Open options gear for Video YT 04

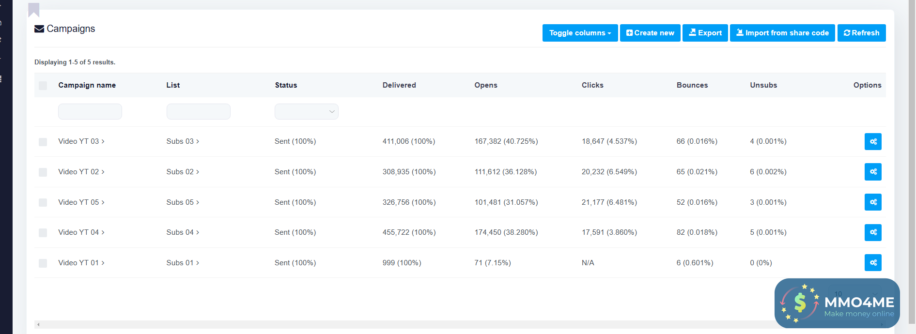click(873, 232)
